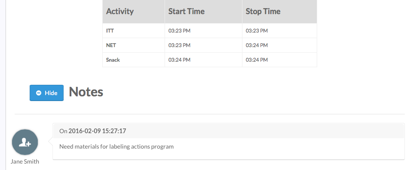The width and height of the screenshot is (410, 170).
Task: Select the ITT activity row
Action: point(210,31)
